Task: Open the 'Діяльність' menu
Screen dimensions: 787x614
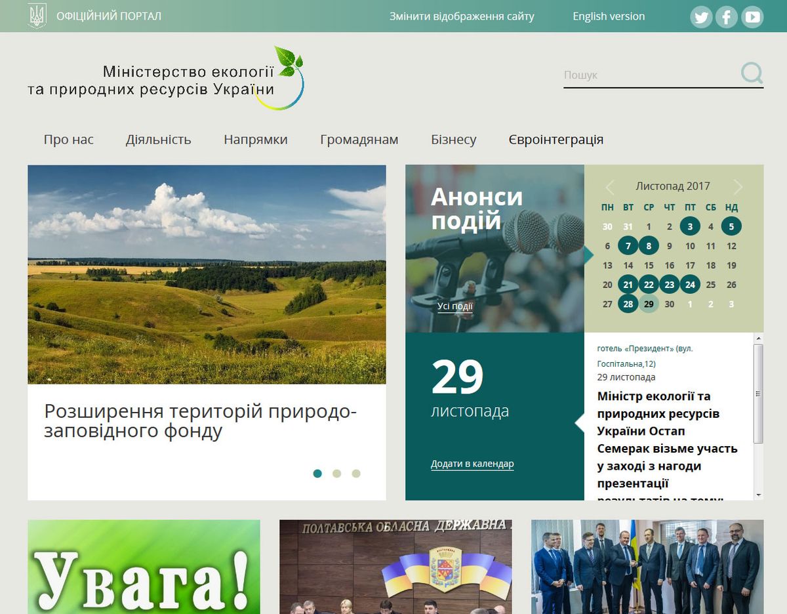Action: tap(159, 140)
